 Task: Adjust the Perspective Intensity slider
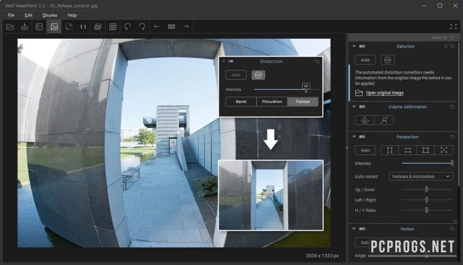tap(427, 163)
